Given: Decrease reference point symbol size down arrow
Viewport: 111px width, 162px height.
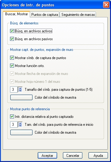Looking at the screenshot, I should (20, 126).
